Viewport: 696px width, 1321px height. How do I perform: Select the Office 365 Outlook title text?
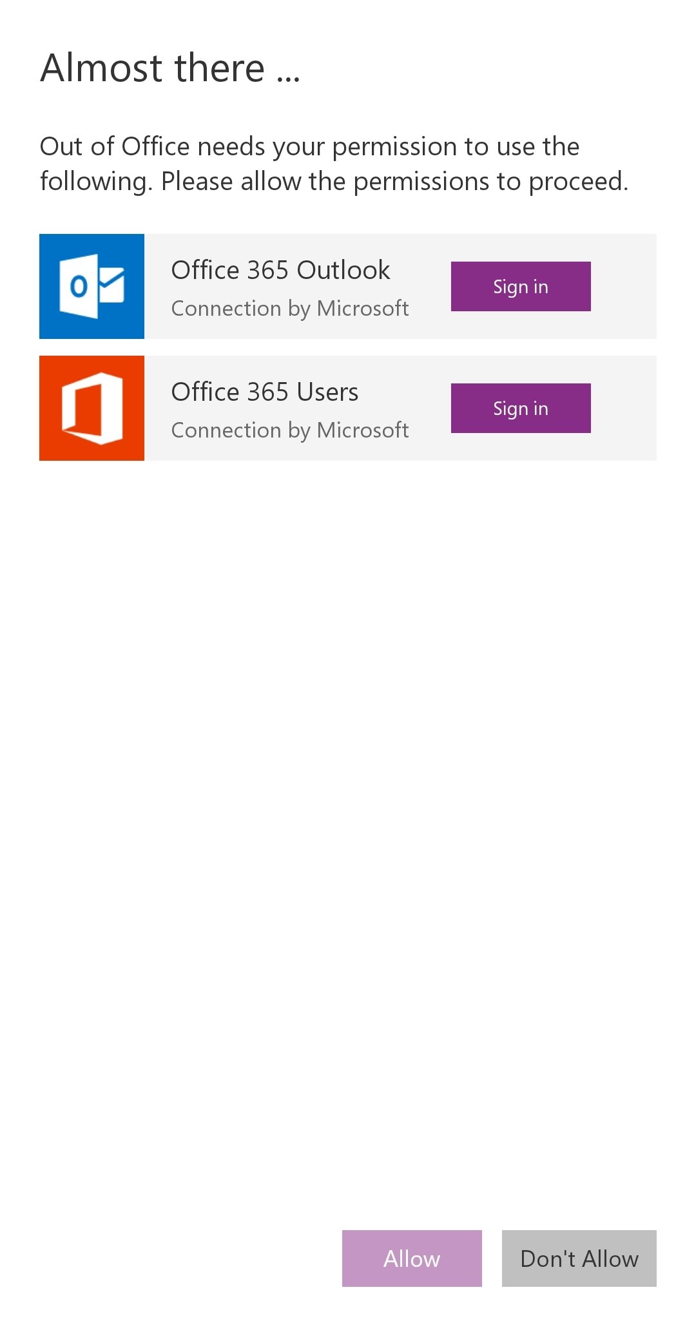coord(280,270)
